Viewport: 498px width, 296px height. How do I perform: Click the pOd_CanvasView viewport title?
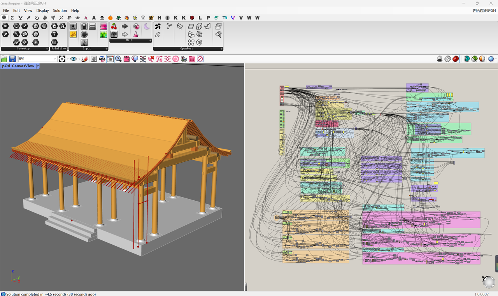click(18, 66)
